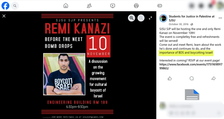Open the Groups tab icon
Screen dimensions: 224x119
(136, 6)
